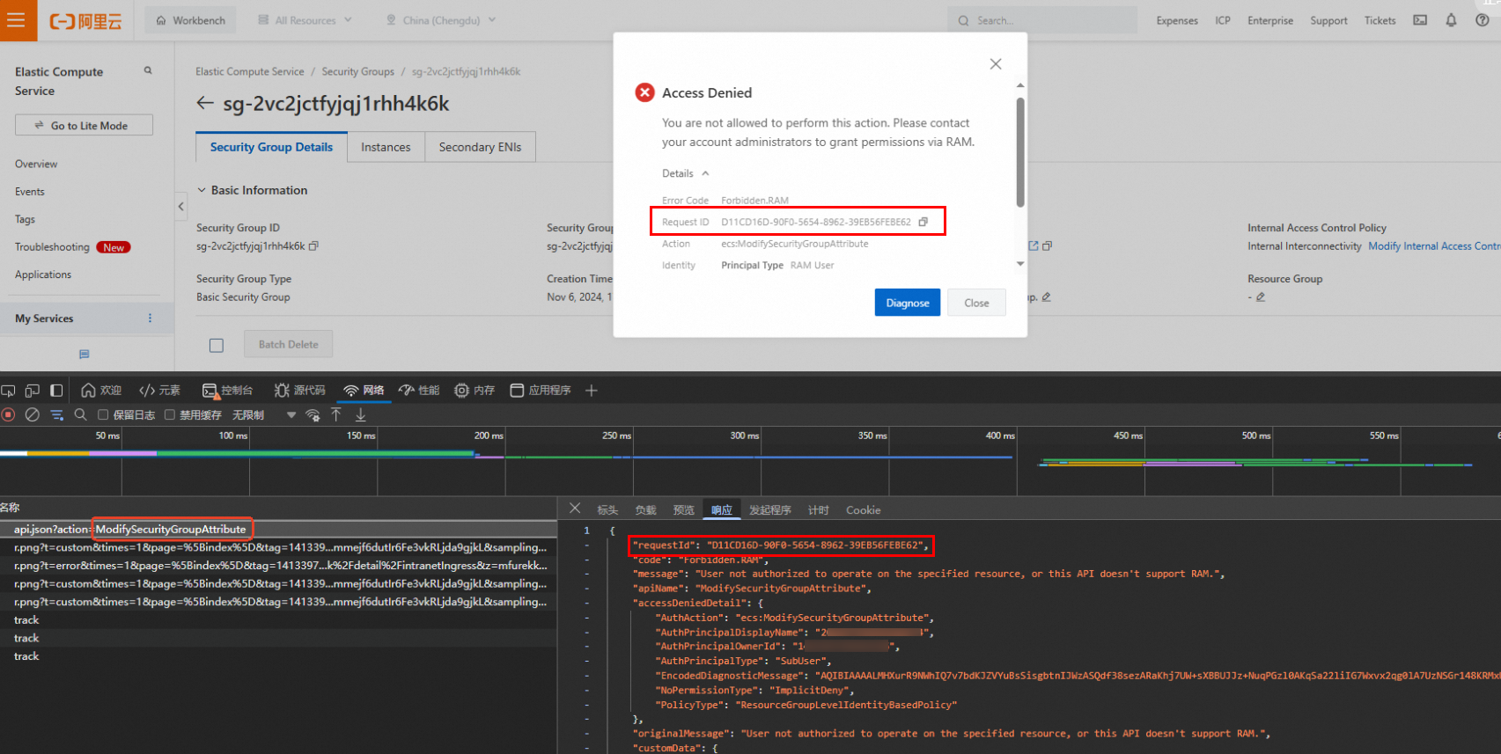Copy the Request ID in the dialog

(x=923, y=222)
